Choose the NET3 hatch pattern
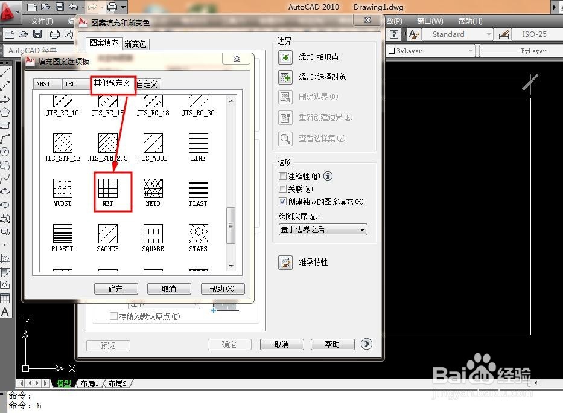 (153, 188)
